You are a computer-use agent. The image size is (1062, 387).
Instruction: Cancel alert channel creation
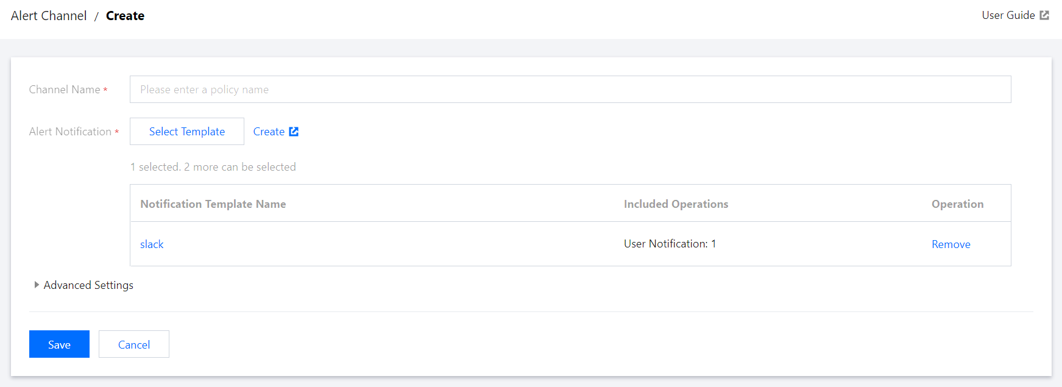134,344
